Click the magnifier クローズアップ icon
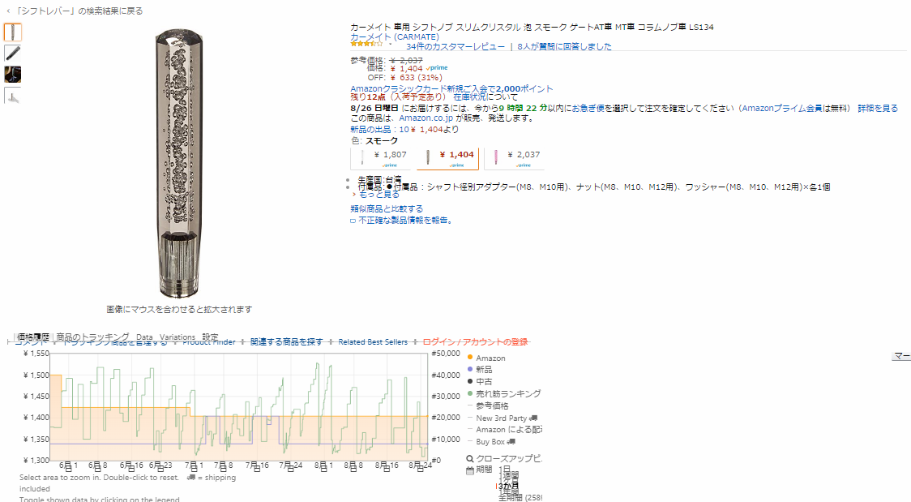Image resolution: width=911 pixels, height=502 pixels. click(470, 458)
